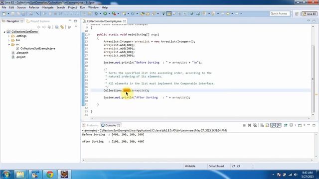This screenshot has height=179, width=319.
Task: Click Remove Launch X icon in console
Action: point(249,125)
